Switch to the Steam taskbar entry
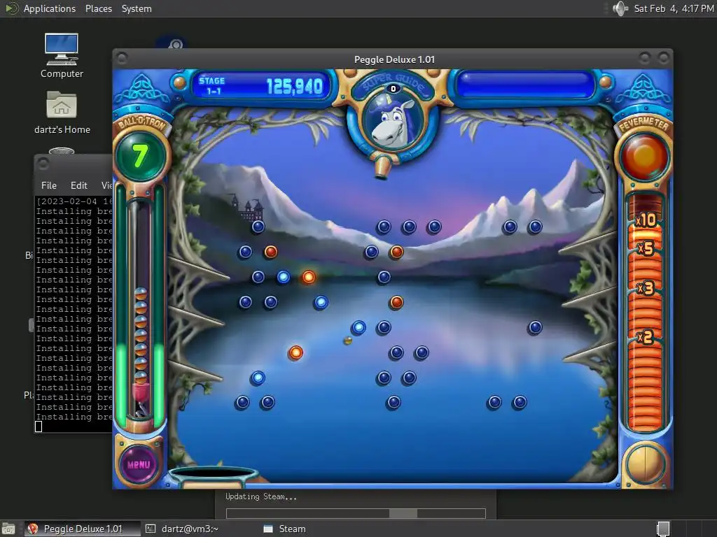 click(x=284, y=529)
